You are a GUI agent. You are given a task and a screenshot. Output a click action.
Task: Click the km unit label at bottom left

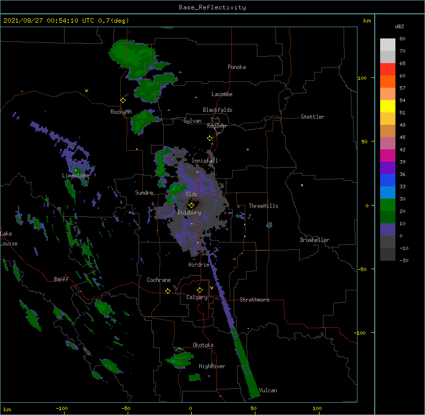pos(7,410)
